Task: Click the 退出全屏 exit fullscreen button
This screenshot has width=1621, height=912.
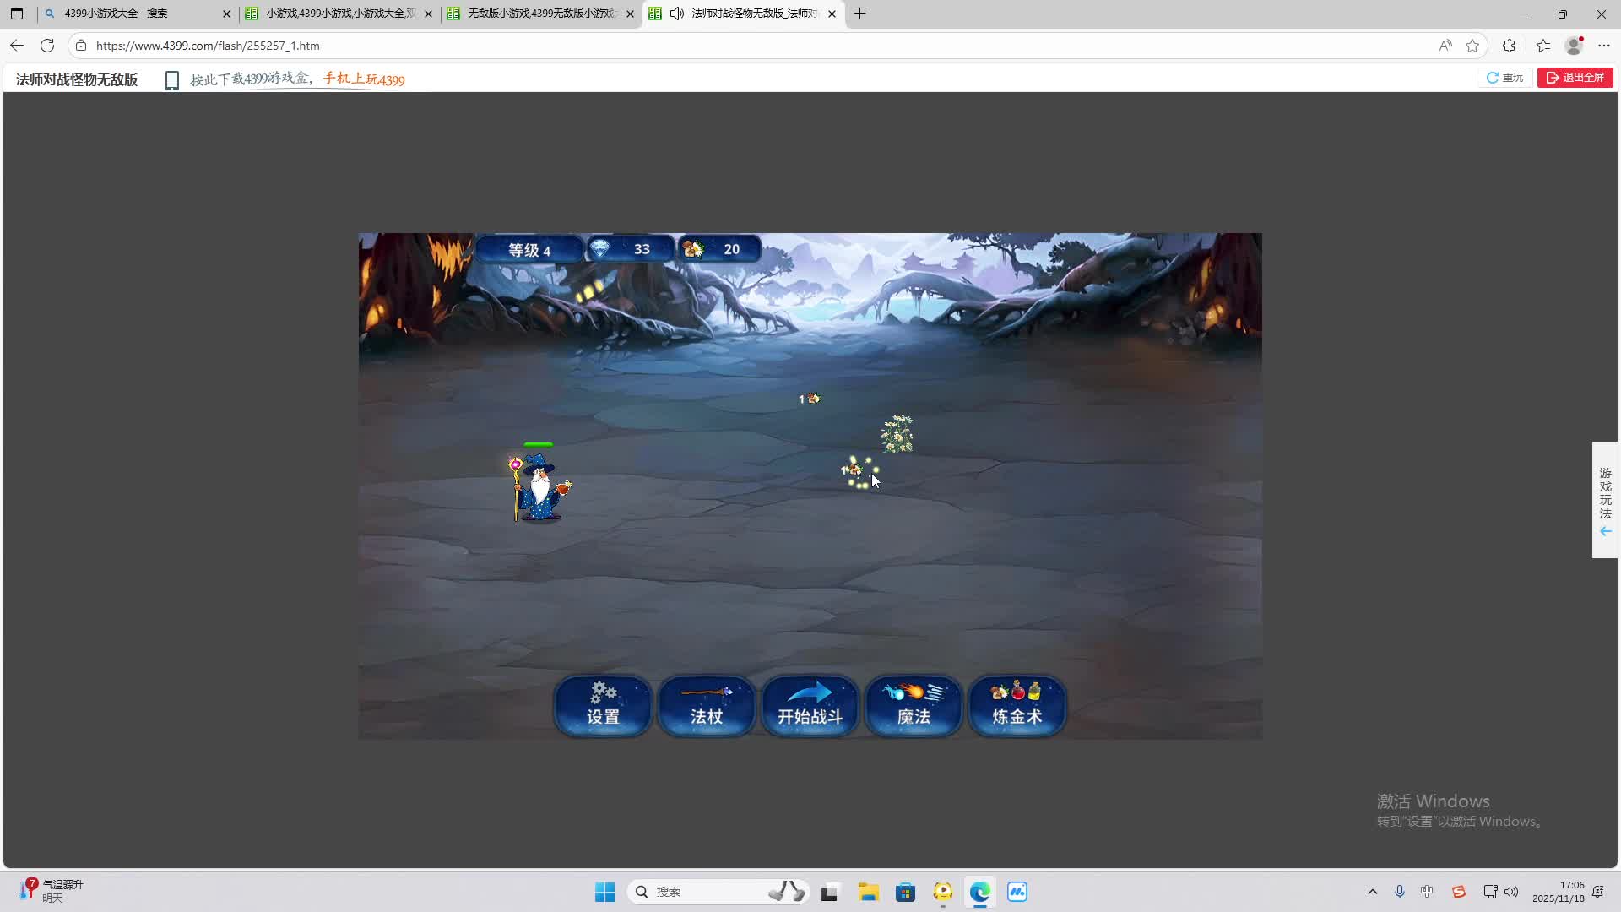Action: 1575,78
